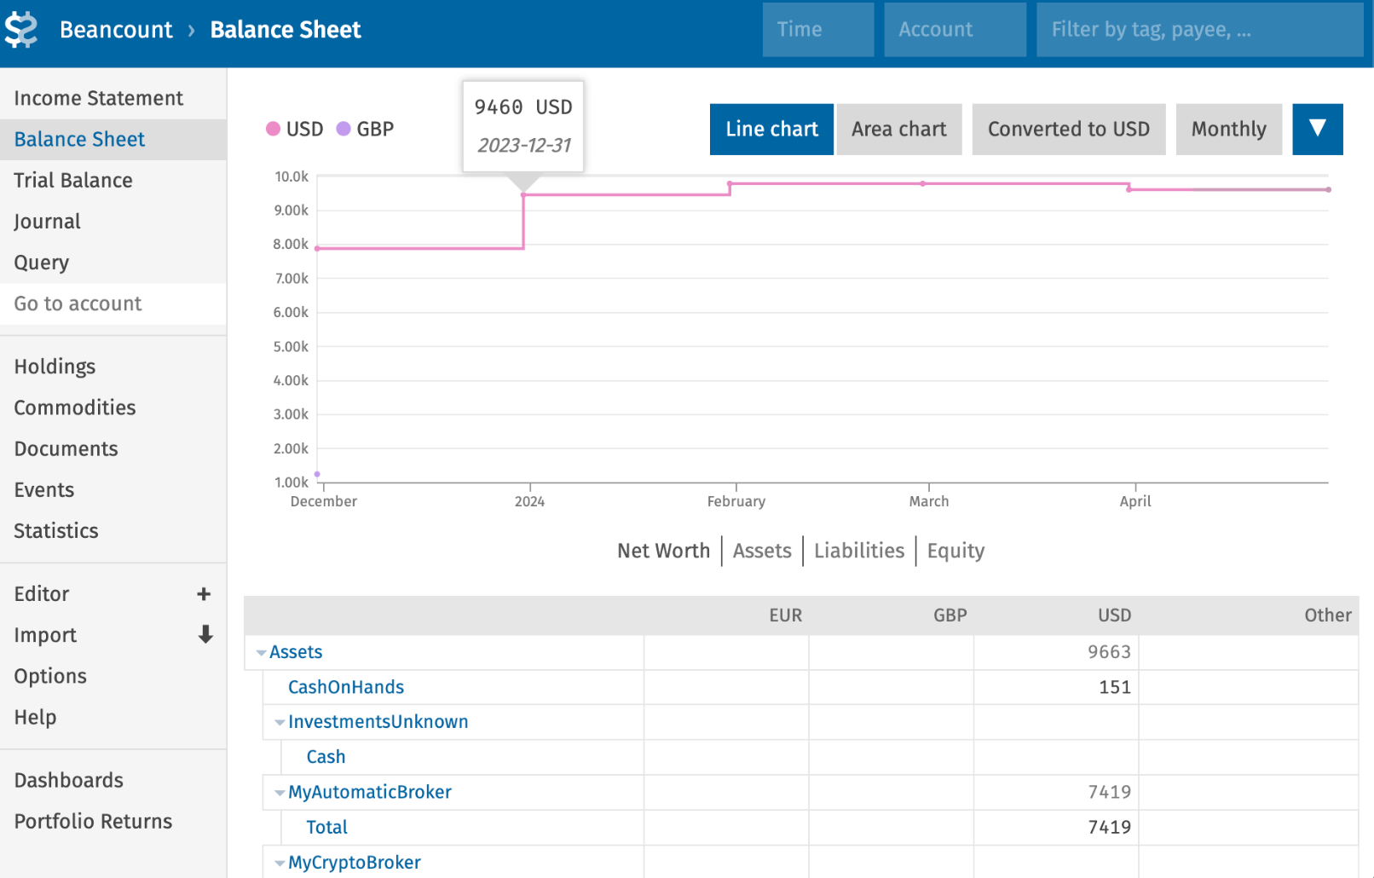The height and width of the screenshot is (878, 1374).
Task: Collapse the MyAutomaticBroker expander arrow
Action: (280, 793)
